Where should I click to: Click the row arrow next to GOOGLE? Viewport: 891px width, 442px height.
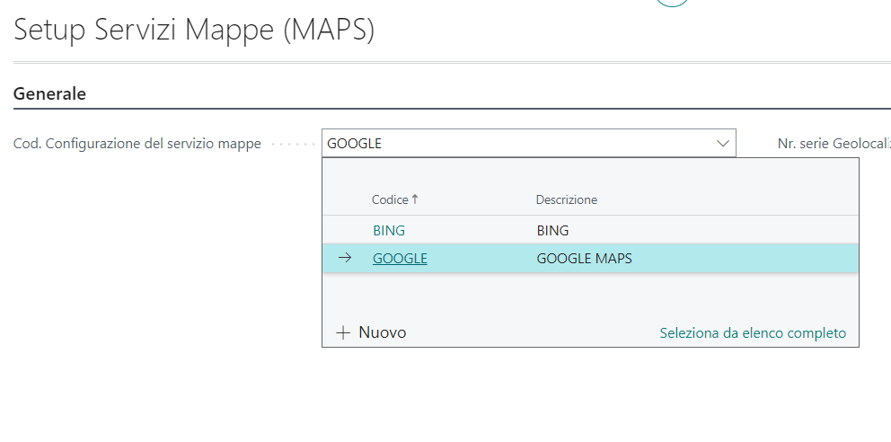tap(345, 259)
